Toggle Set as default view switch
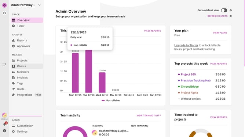This screenshot has width=245, height=137. (224, 10)
